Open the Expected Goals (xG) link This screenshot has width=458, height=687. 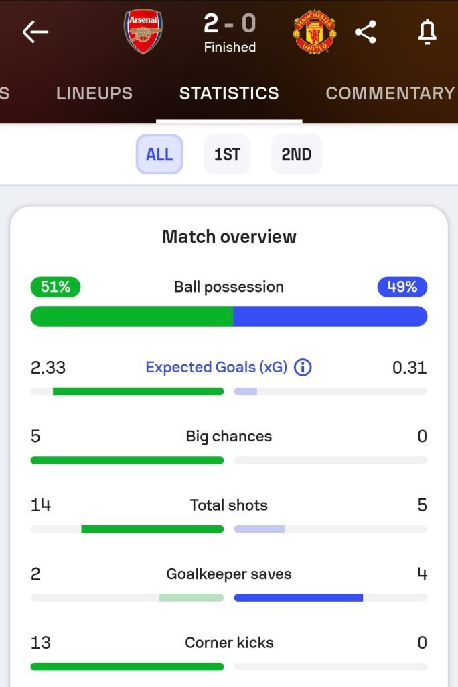[x=216, y=367]
